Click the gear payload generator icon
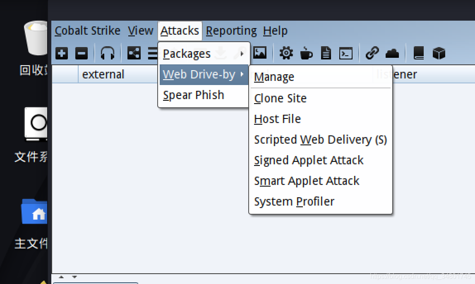 (x=286, y=53)
